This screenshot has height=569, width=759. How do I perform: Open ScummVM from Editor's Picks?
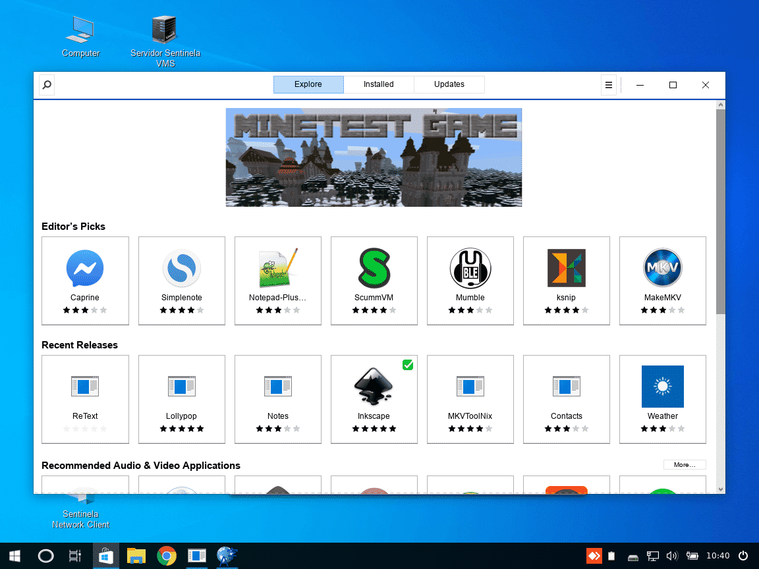click(x=374, y=281)
